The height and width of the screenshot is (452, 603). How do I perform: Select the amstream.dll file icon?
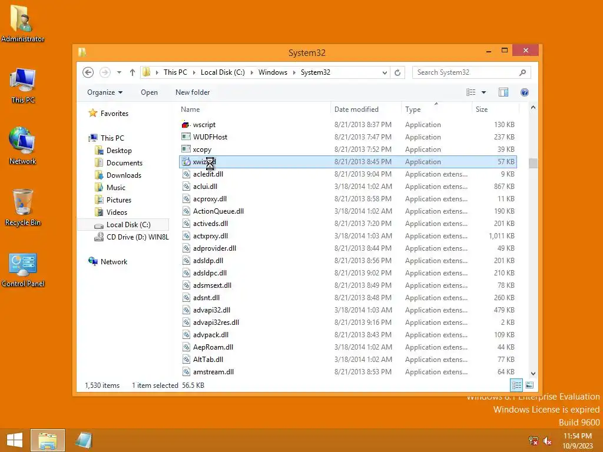(x=185, y=372)
